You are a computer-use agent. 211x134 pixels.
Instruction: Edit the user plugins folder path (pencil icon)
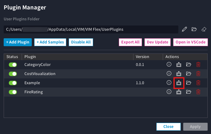[x=184, y=29]
